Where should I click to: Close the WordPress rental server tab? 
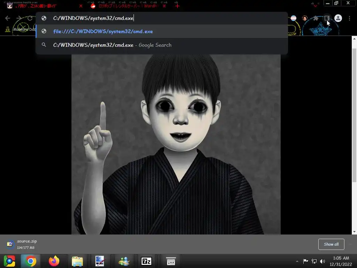(164, 6)
